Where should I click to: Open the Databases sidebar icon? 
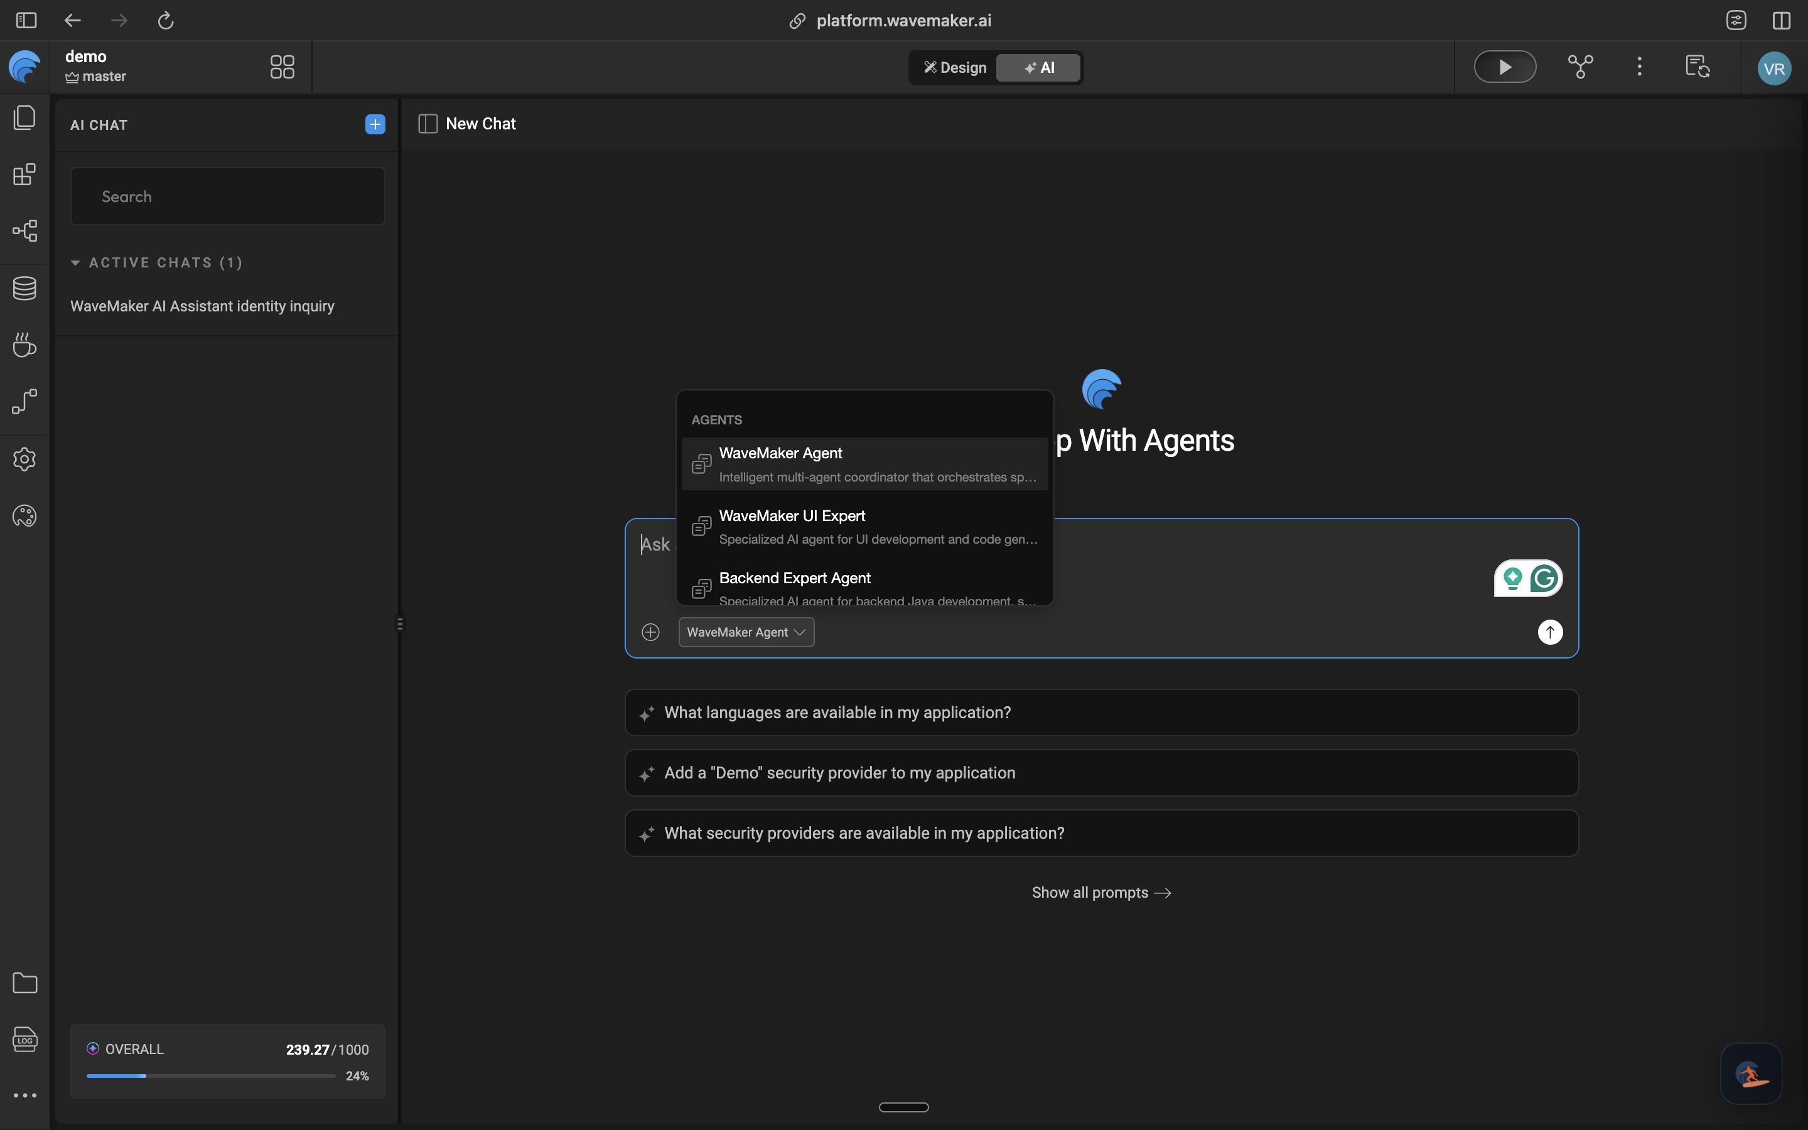coord(24,288)
